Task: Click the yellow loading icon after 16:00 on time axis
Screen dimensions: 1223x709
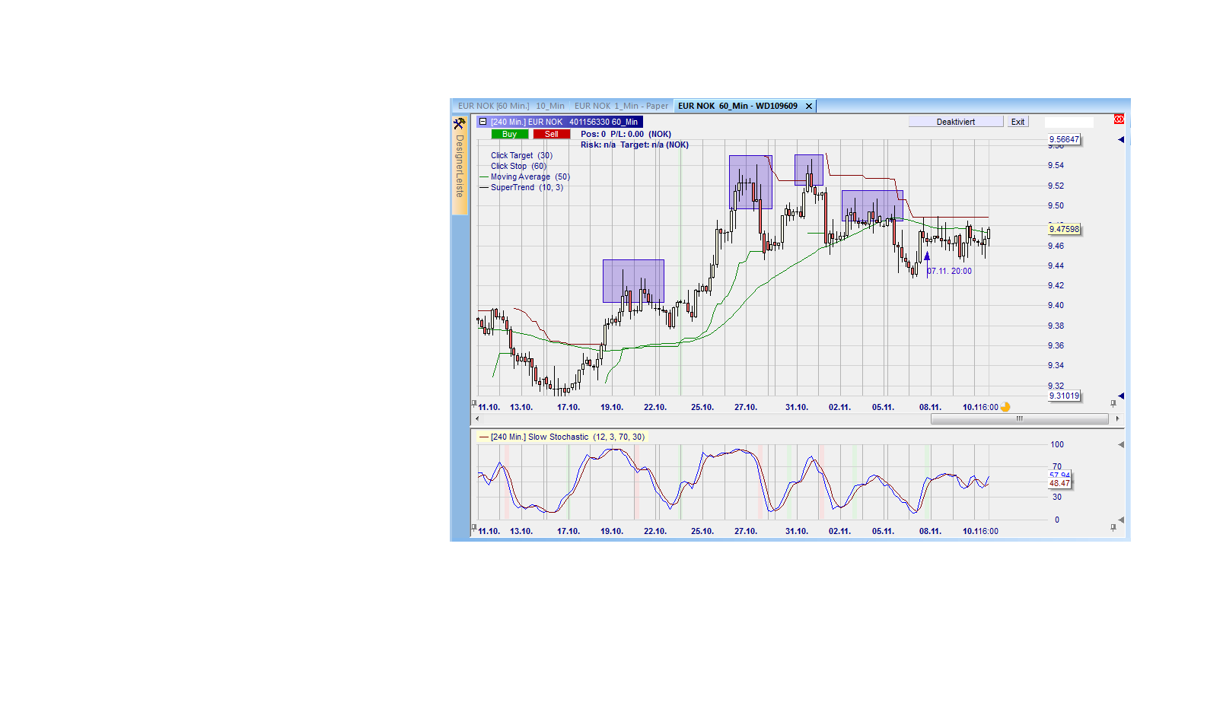Action: (1004, 407)
